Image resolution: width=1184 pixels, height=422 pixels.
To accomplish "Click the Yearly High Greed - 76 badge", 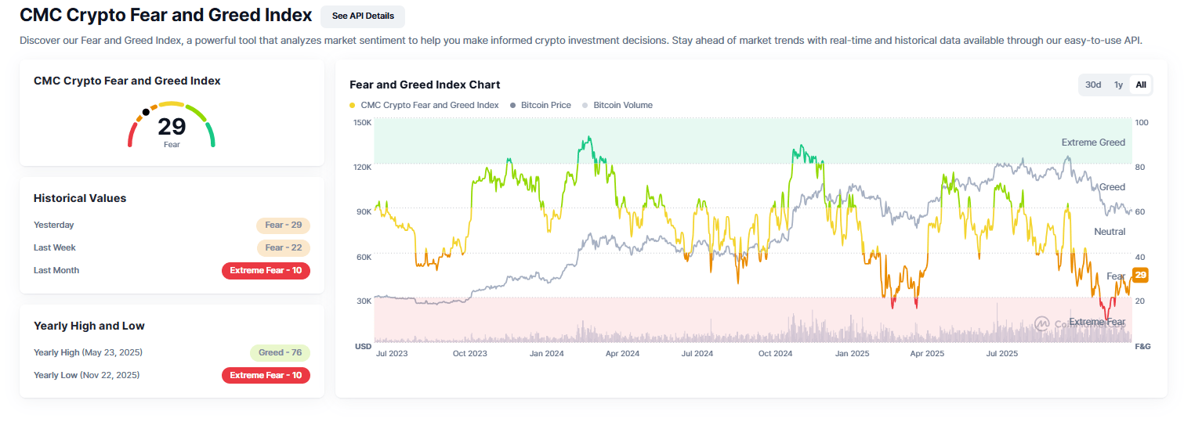I will point(280,352).
